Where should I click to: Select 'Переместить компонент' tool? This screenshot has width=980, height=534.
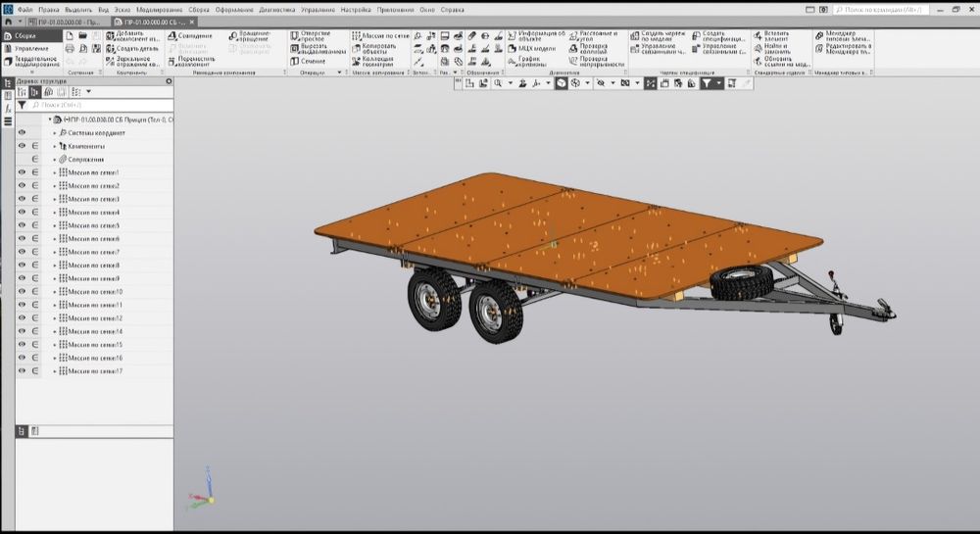pyautogui.click(x=191, y=61)
